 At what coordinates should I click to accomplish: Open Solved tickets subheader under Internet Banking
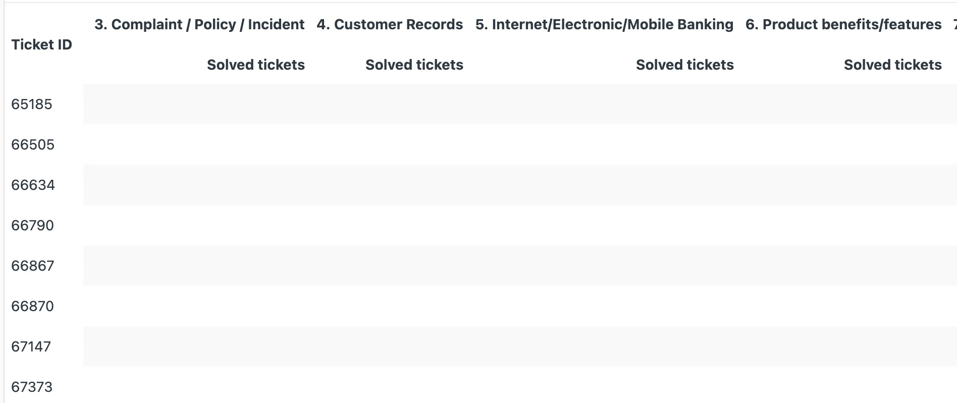point(685,65)
